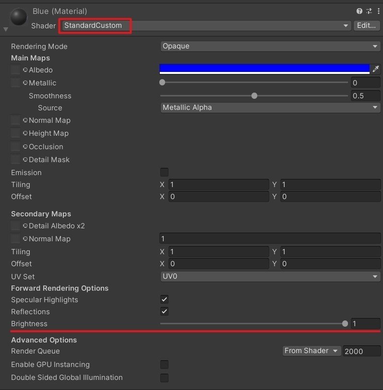The width and height of the screenshot is (383, 390).
Task: Click the Metallic slider handle
Action: 162,83
